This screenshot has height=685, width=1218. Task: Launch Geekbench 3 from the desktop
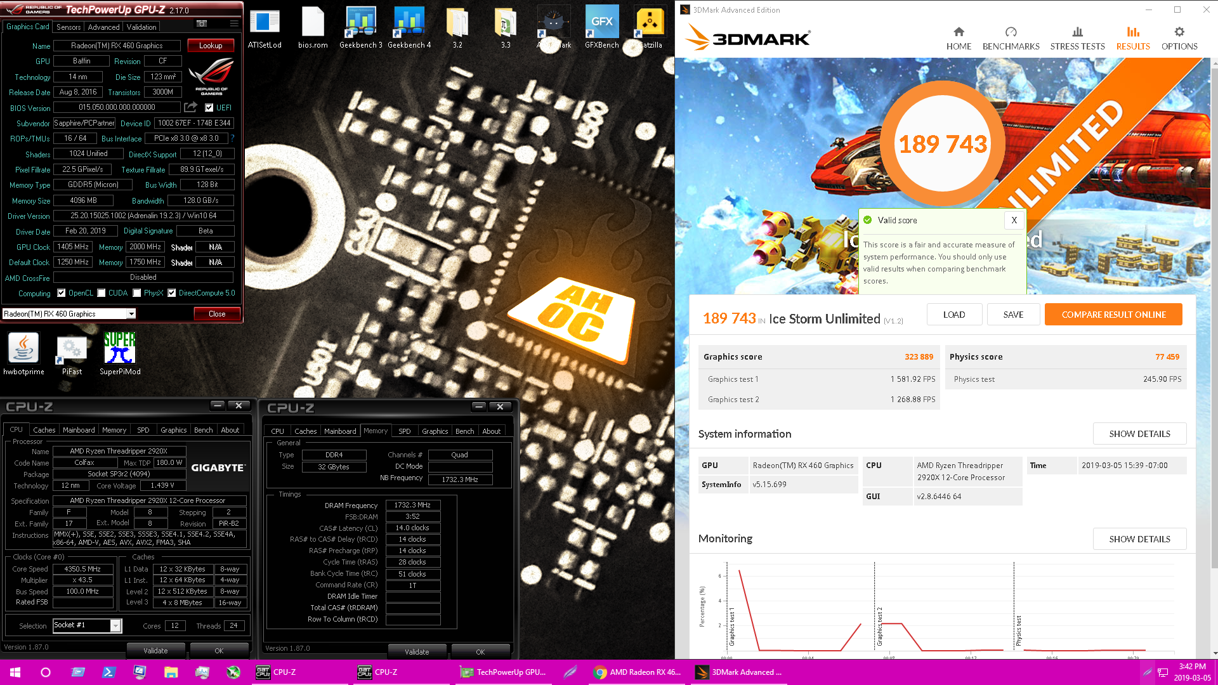click(x=360, y=28)
